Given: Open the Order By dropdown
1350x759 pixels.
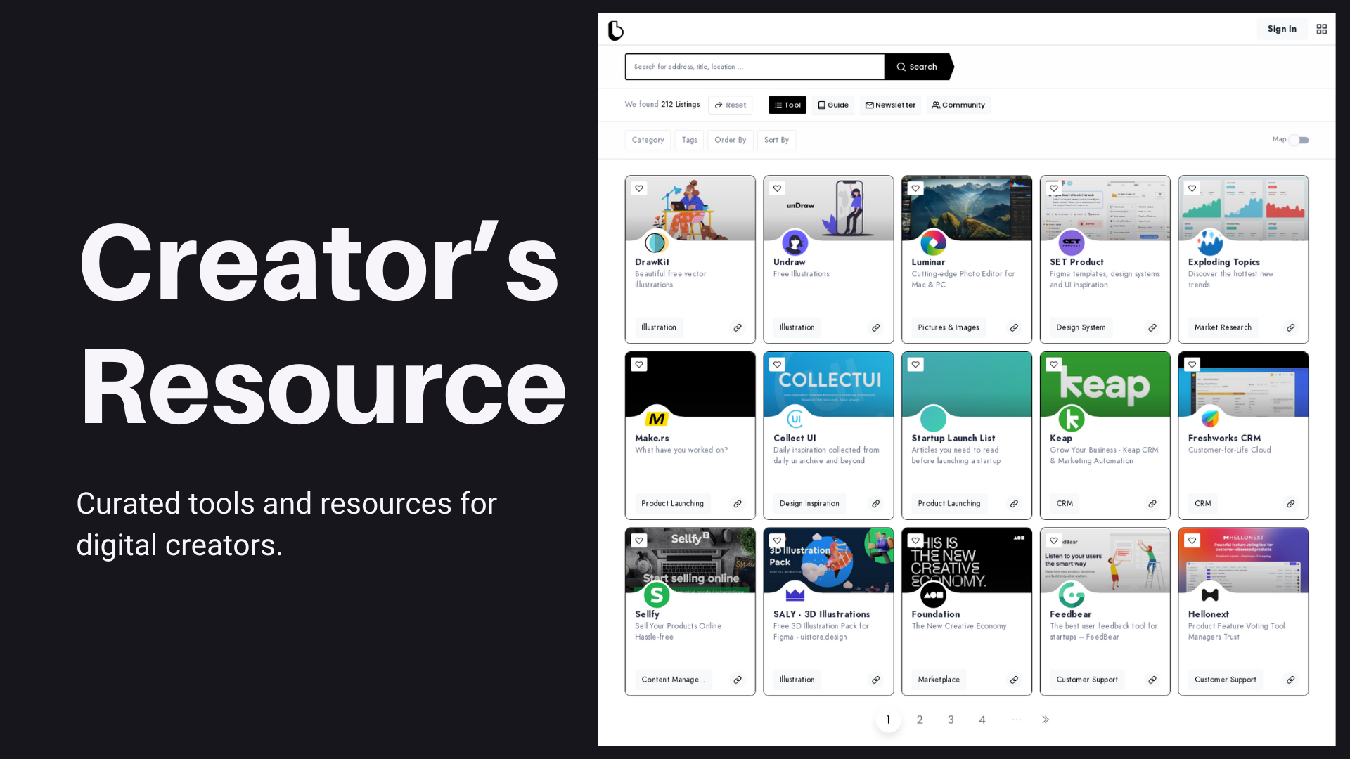Looking at the screenshot, I should point(730,140).
